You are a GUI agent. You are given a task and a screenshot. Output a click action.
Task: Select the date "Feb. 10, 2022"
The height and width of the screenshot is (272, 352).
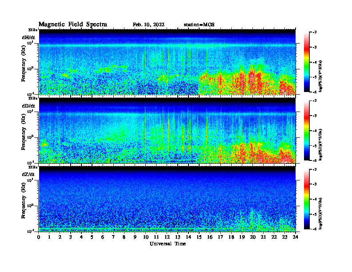tap(148, 25)
